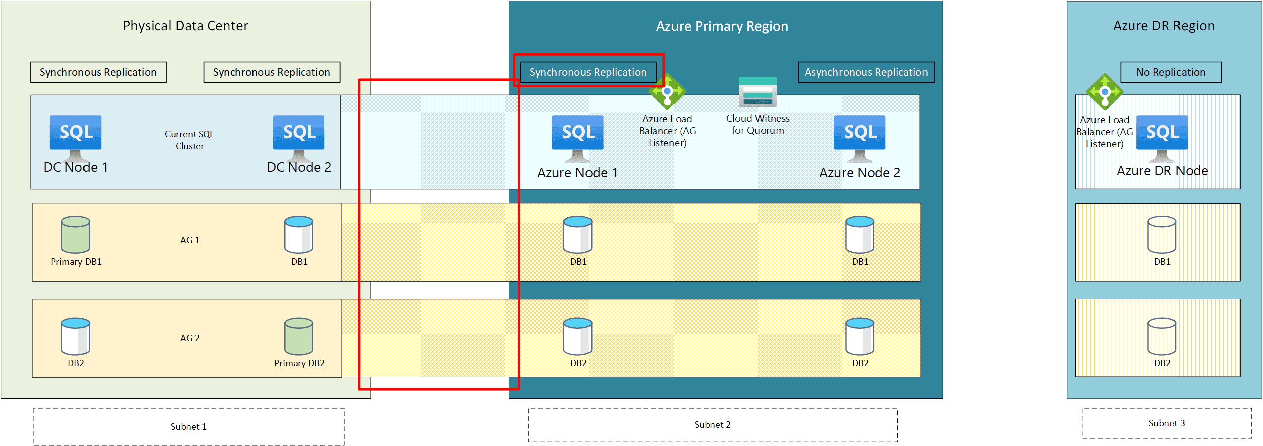Select the DB1 cylinder under Azure Node 2
This screenshot has width=1263, height=446.
[x=860, y=235]
